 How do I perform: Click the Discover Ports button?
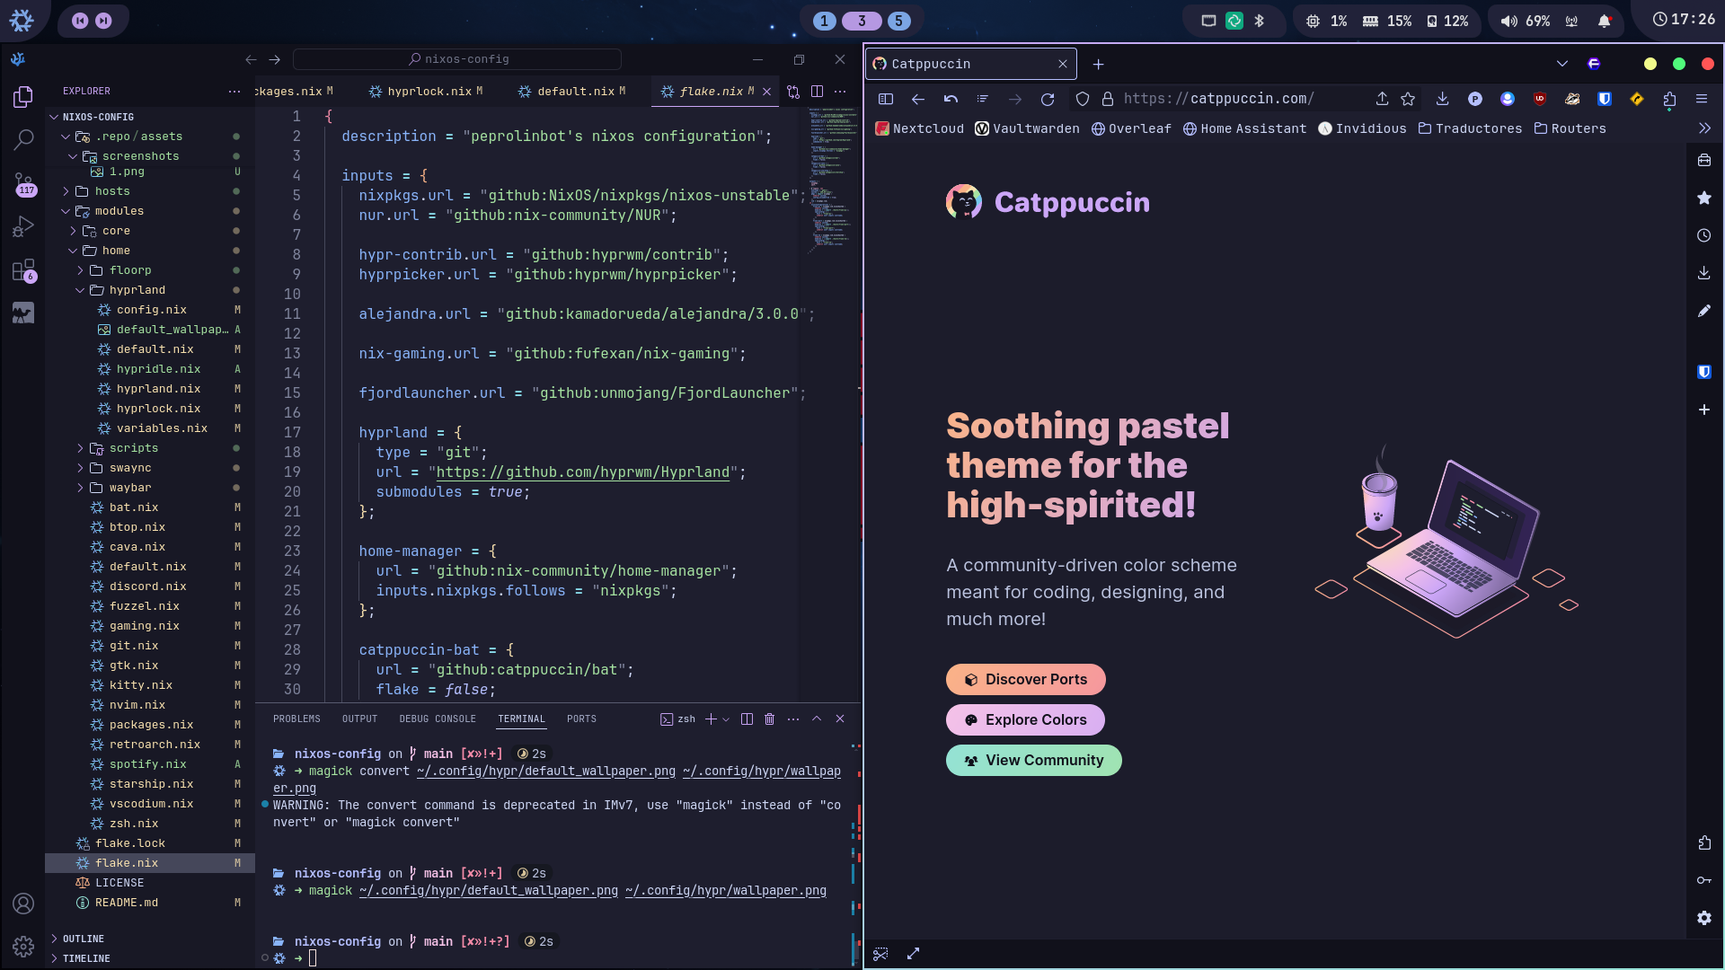(x=1025, y=680)
